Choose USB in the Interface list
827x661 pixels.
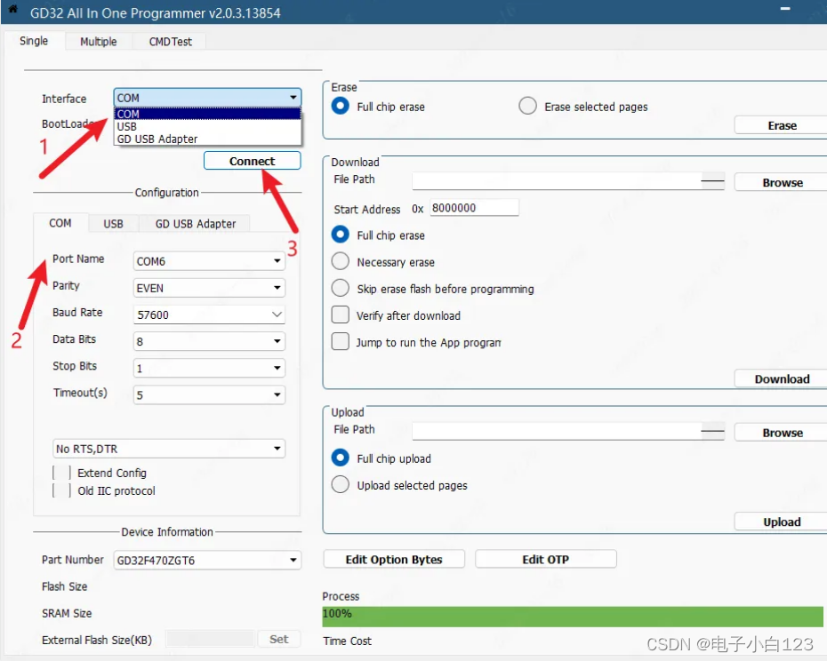(x=207, y=126)
